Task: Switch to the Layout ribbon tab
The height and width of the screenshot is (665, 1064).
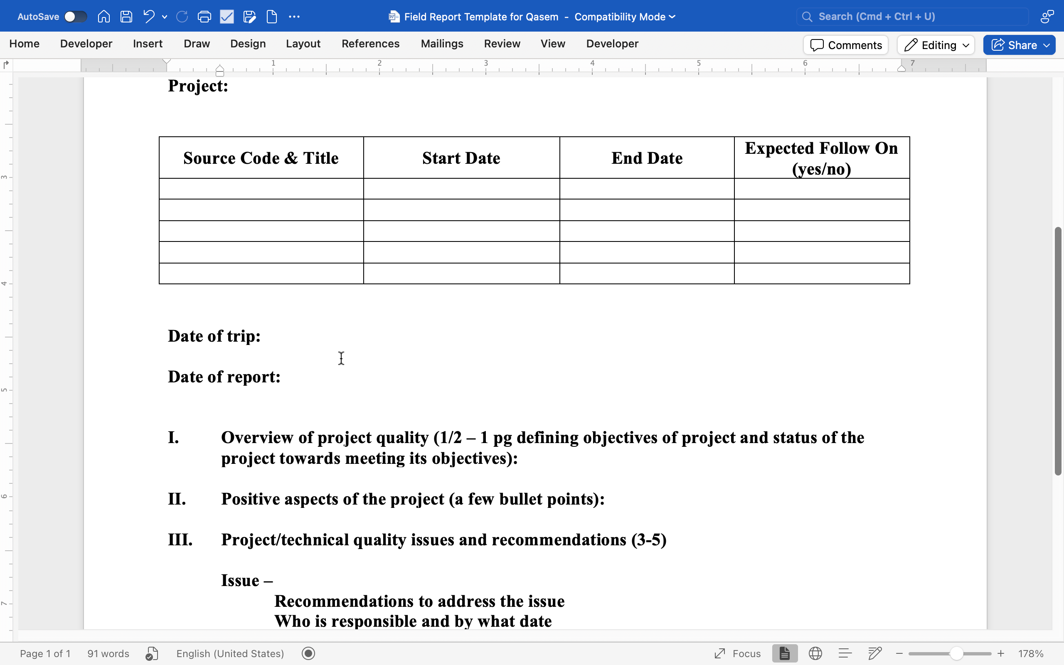Action: point(303,44)
